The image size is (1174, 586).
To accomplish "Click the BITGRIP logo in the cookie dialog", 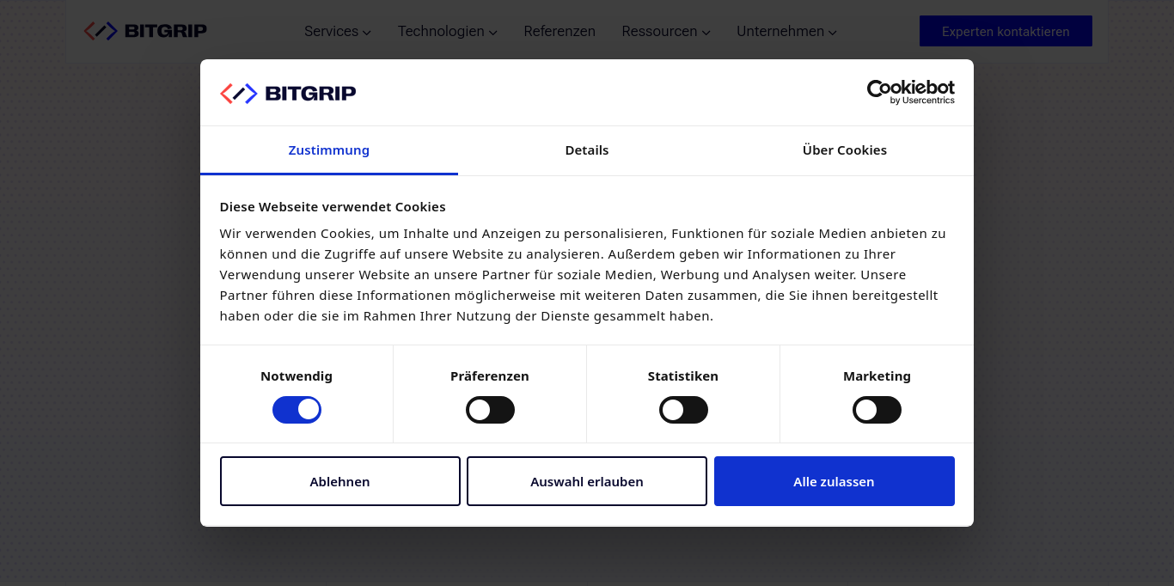I will (x=288, y=94).
